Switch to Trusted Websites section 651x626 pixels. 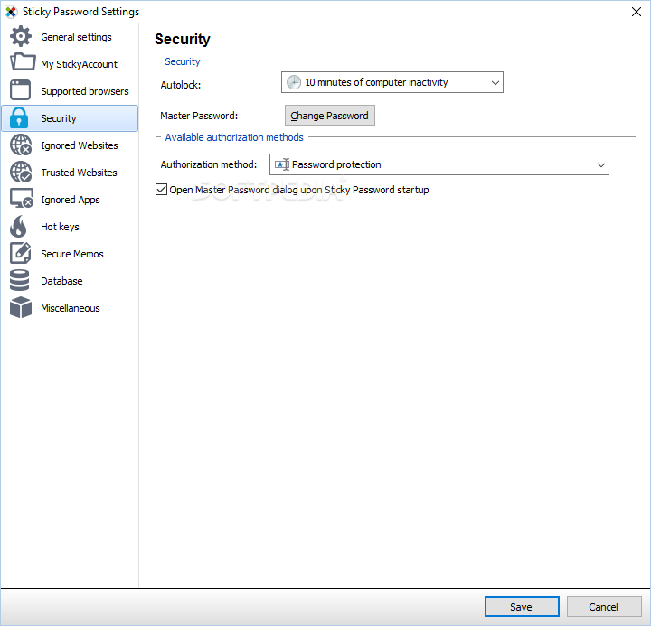(x=70, y=173)
